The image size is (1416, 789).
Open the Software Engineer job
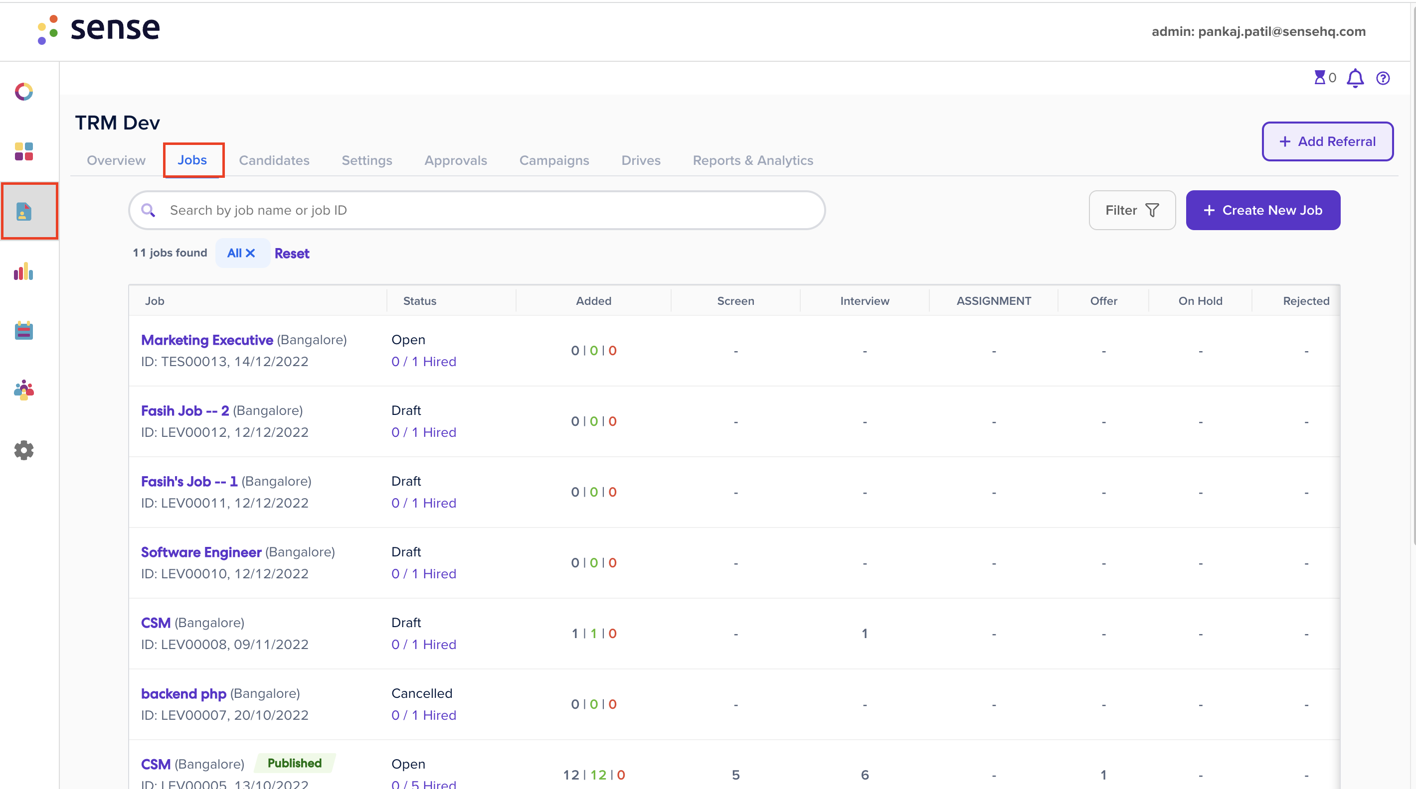tap(201, 552)
